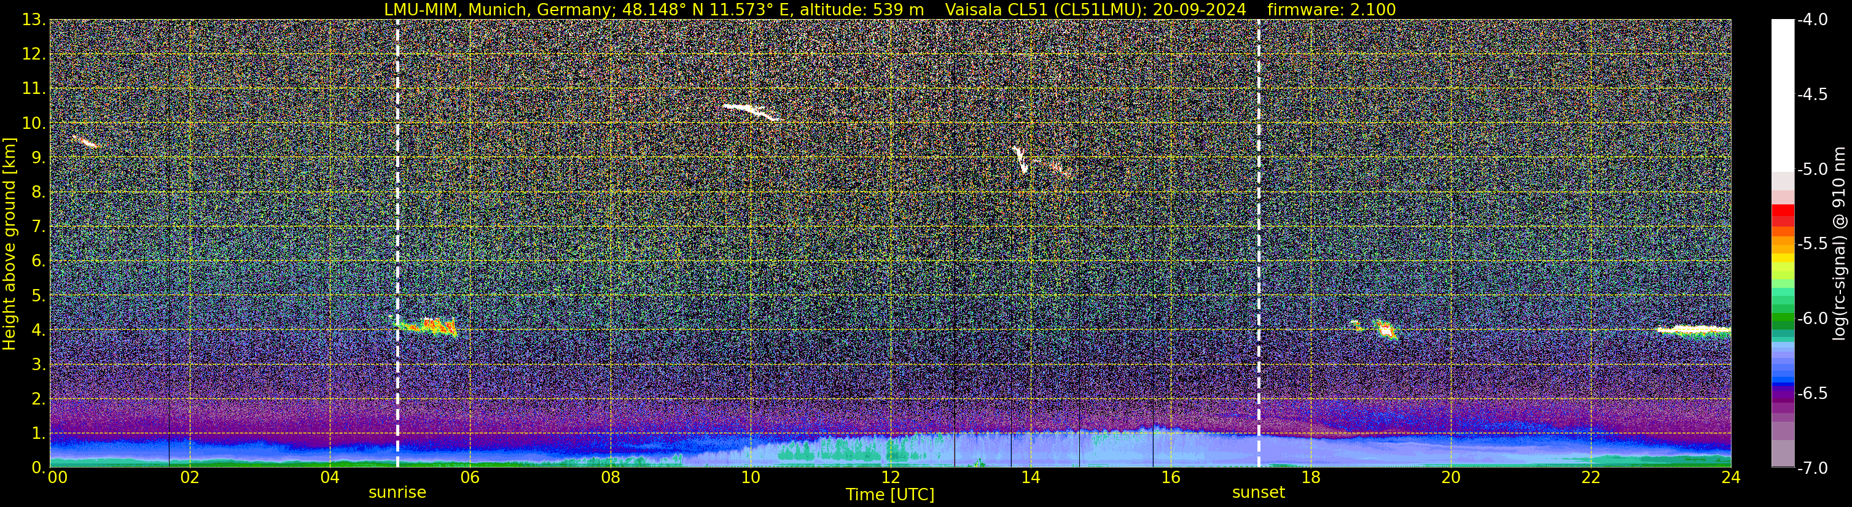
Task: Click the time axis tick label 08
Action: click(610, 478)
